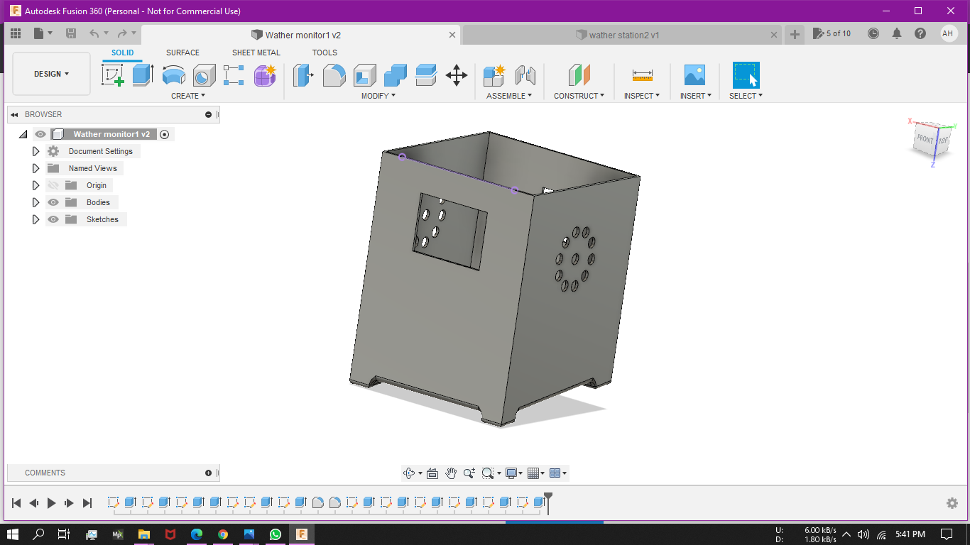Expand the Named Views folder
Viewport: 970px width, 545px height.
pyautogui.click(x=36, y=168)
